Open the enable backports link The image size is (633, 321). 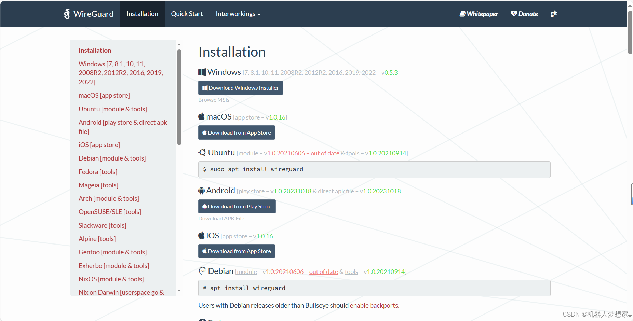(x=374, y=305)
